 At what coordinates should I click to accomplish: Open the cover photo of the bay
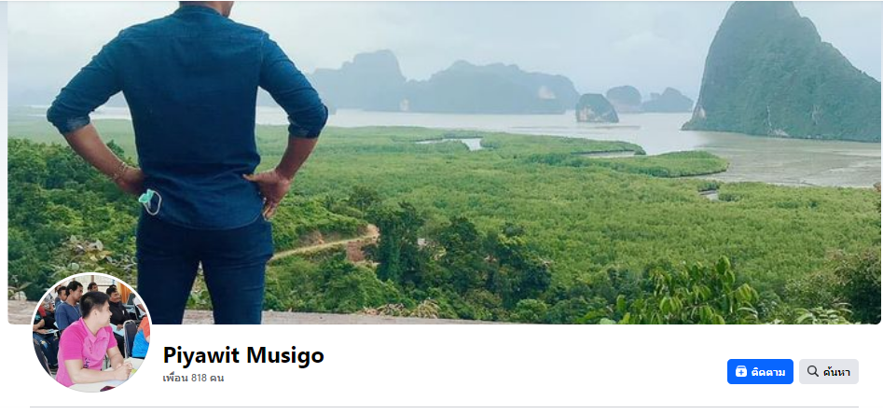tap(444, 162)
